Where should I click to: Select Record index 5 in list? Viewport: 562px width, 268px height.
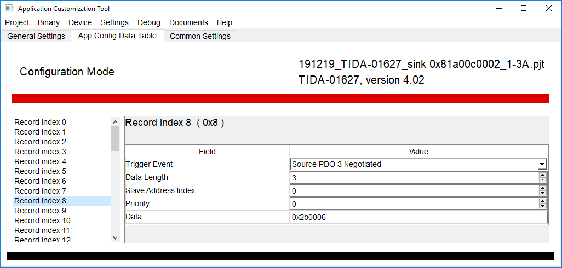tap(62, 171)
